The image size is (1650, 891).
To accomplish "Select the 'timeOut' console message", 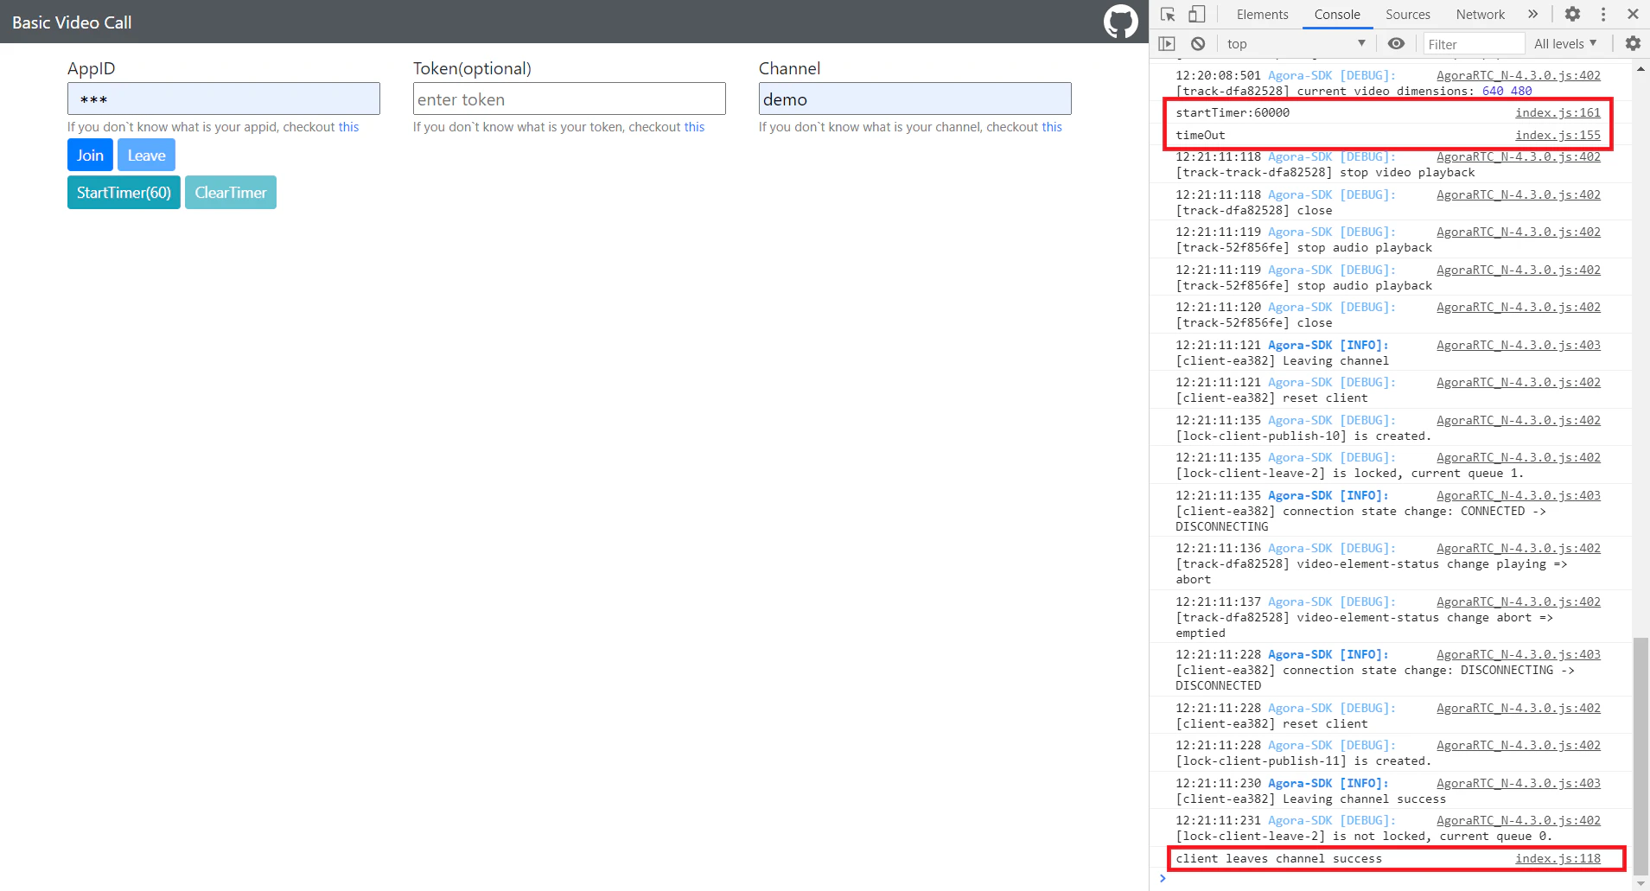I will coord(1201,135).
